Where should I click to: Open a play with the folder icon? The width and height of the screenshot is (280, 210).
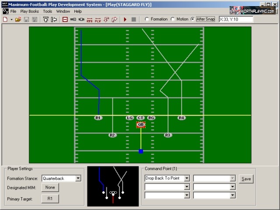pyautogui.click(x=18, y=19)
